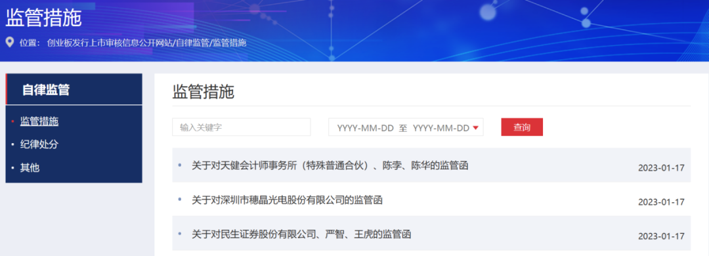The height and width of the screenshot is (256, 709).
Task: Click the large 监管措施 banner title
Action: coord(43,18)
